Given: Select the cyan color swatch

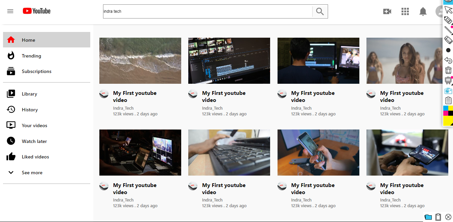Looking at the screenshot, I should click(446, 108).
